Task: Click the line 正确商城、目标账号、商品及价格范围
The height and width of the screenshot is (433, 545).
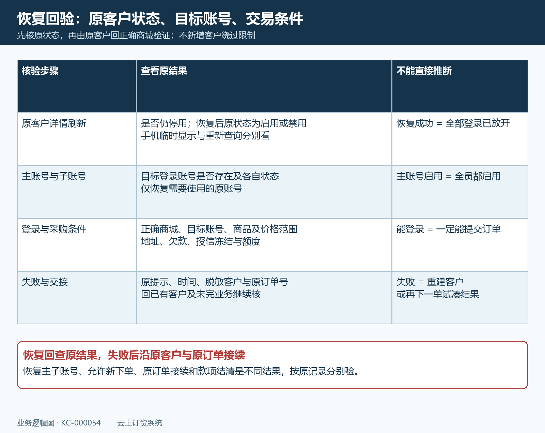Action: tap(219, 229)
